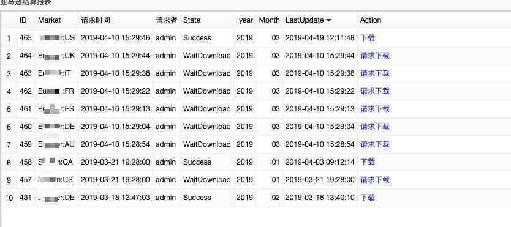Sort by the ID column header

(x=23, y=20)
